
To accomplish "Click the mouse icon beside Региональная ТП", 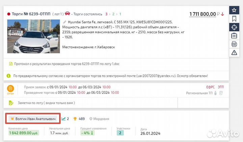I will click(x=215, y=93).
